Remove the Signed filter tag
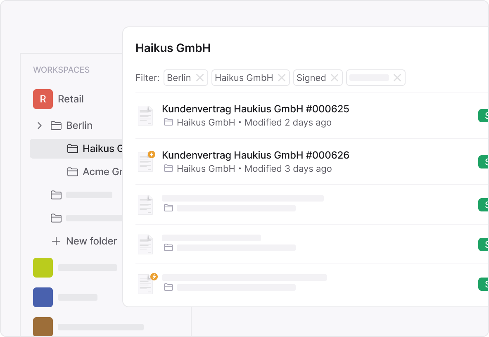 [335, 78]
